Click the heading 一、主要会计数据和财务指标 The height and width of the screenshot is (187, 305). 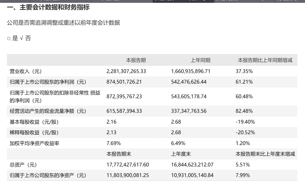click(48, 7)
